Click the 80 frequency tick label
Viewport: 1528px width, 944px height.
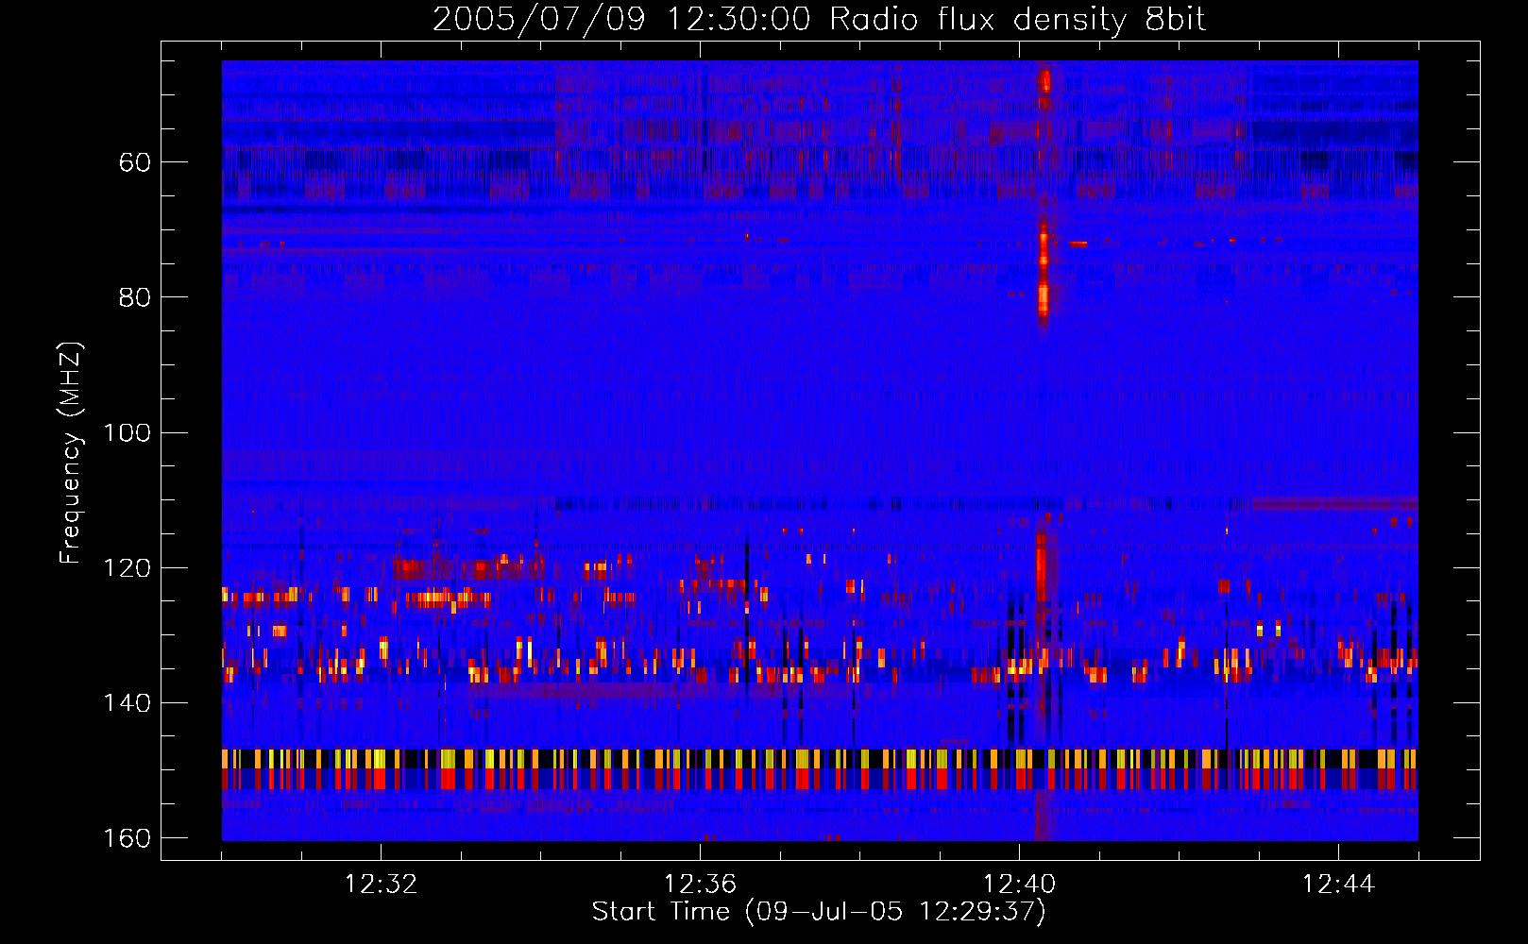pos(135,297)
